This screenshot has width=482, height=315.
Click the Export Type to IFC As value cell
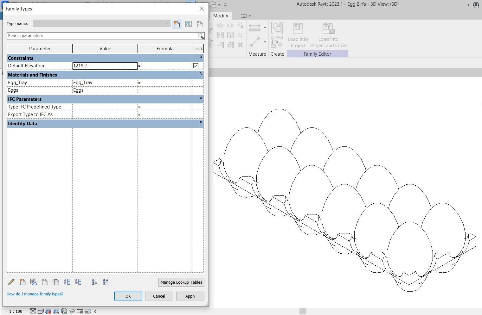click(x=105, y=114)
